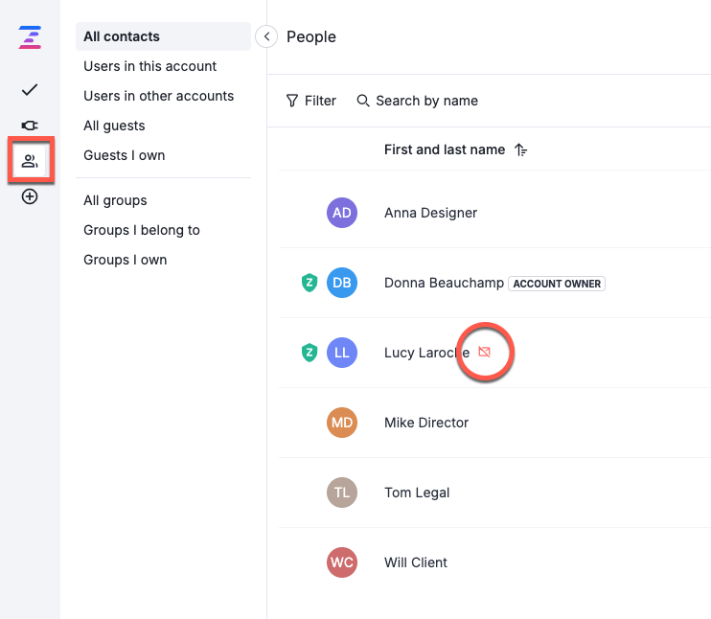Open Will Client's contact entry
Image resolution: width=711 pixels, height=619 pixels.
point(416,562)
